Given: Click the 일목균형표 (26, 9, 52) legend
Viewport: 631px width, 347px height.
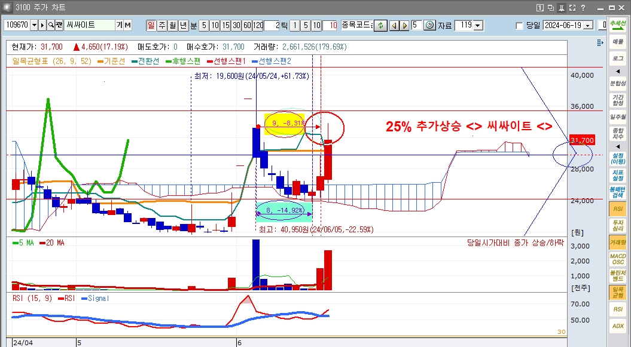Looking at the screenshot, I should pyautogui.click(x=52, y=61).
